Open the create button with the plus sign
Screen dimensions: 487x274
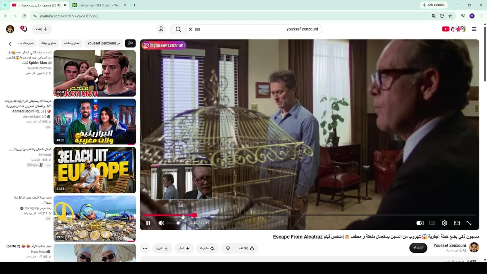[42, 29]
